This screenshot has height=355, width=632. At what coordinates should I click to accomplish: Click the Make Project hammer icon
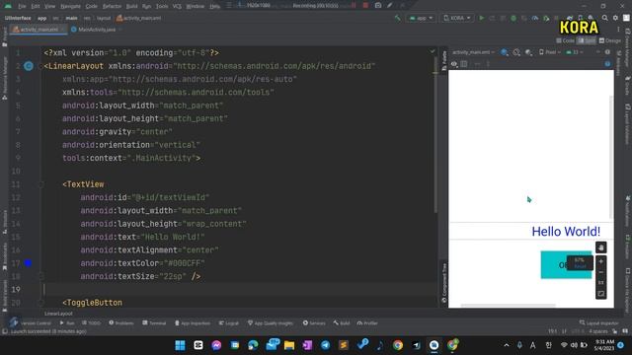click(397, 18)
